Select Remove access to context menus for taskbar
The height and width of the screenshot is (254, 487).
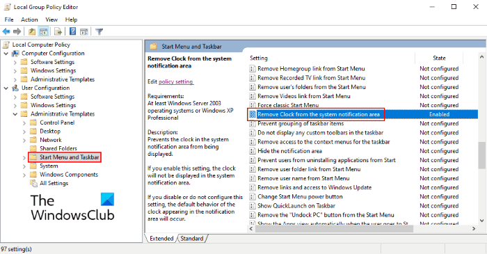point(324,142)
